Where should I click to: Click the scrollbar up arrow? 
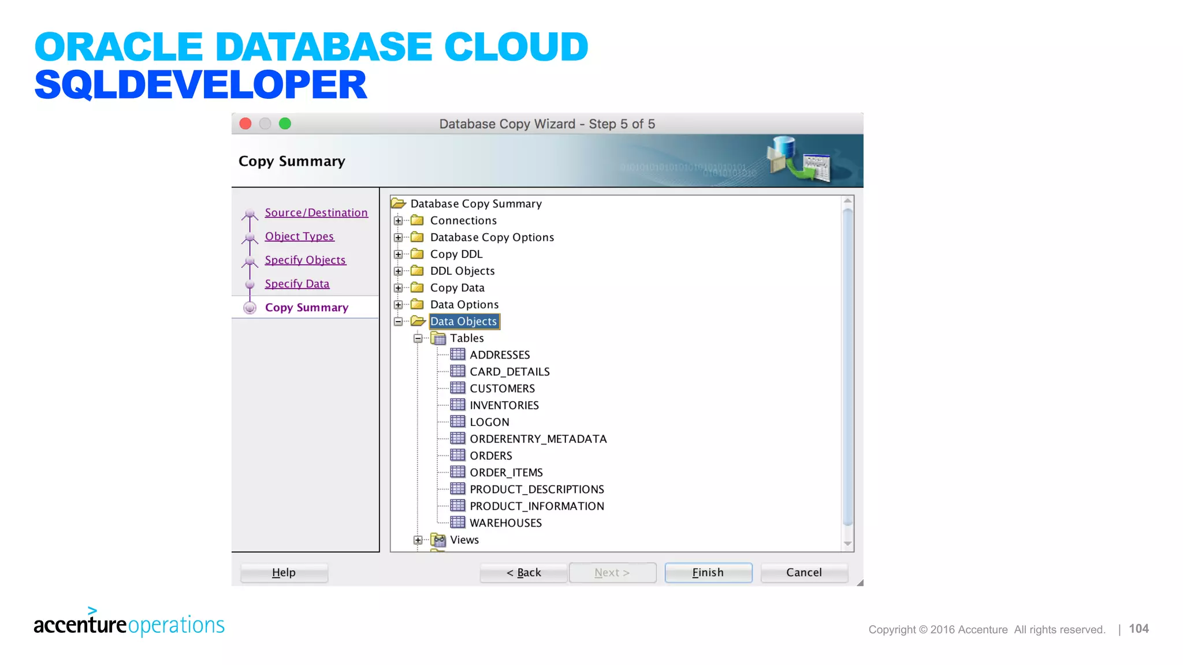847,201
